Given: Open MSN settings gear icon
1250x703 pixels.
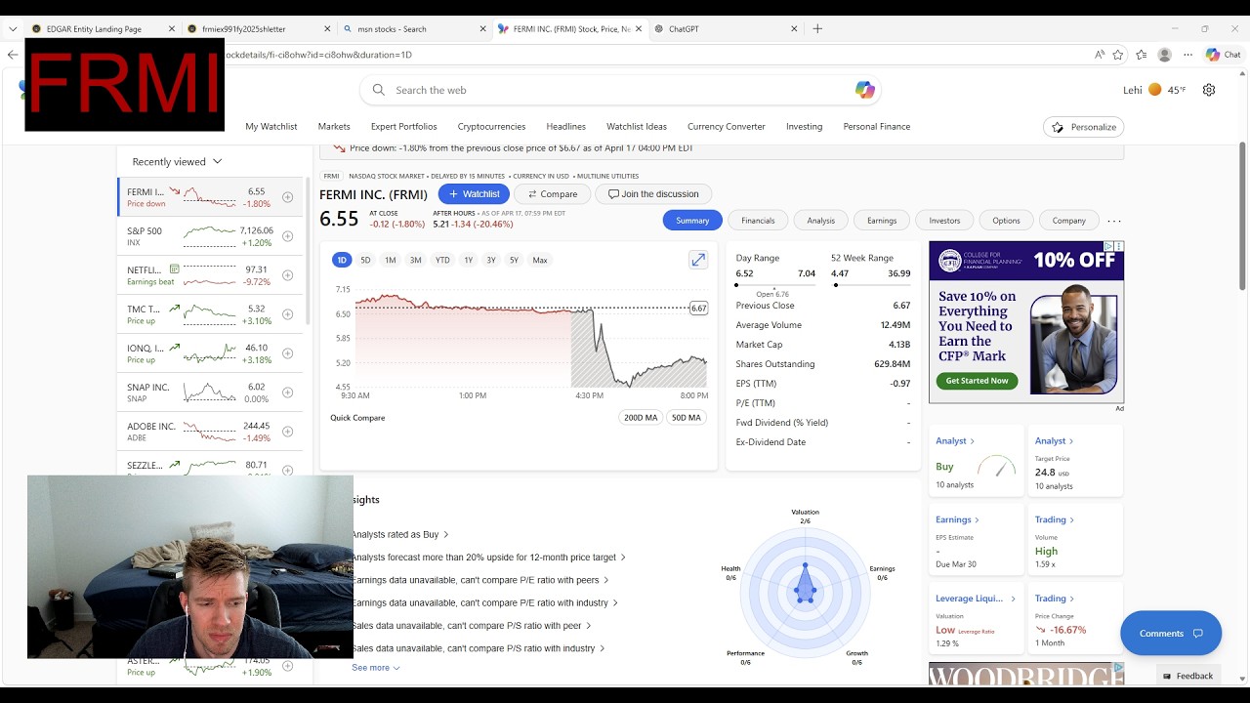Looking at the screenshot, I should tap(1209, 90).
